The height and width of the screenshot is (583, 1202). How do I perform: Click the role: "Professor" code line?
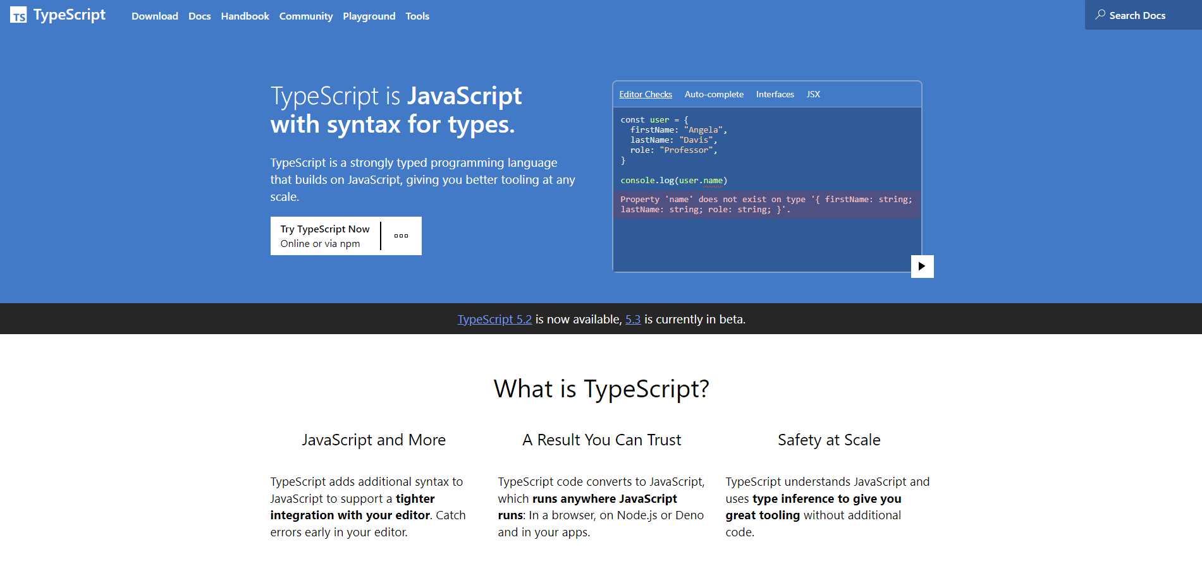[673, 150]
